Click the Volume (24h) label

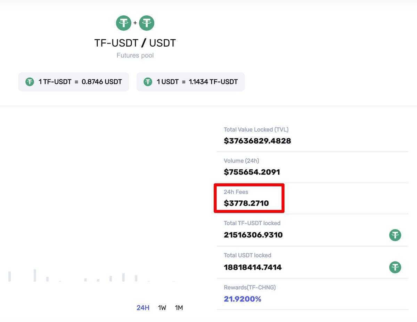[242, 161]
